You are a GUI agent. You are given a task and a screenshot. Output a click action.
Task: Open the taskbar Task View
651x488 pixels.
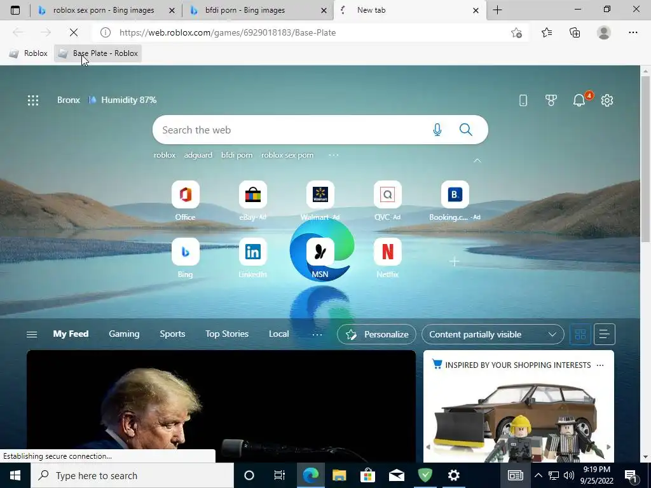coord(280,475)
